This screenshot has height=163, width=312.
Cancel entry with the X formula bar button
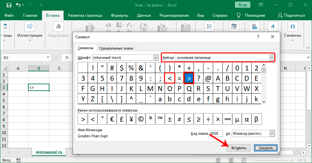click(x=67, y=58)
